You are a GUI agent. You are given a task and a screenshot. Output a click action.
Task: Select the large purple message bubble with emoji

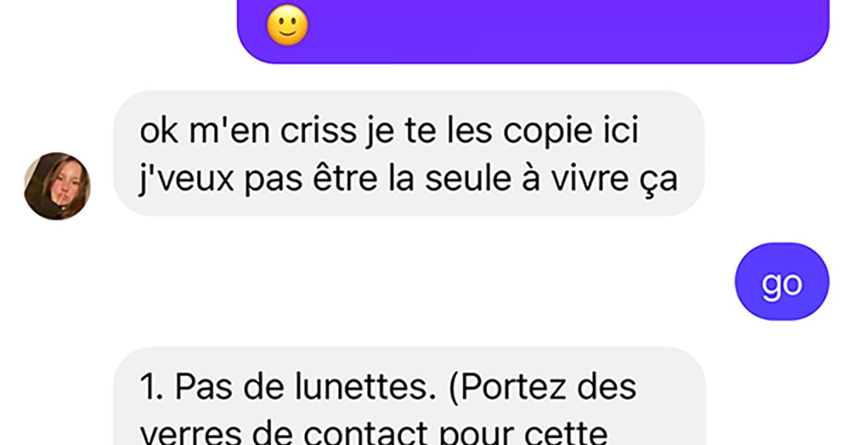pos(532,32)
